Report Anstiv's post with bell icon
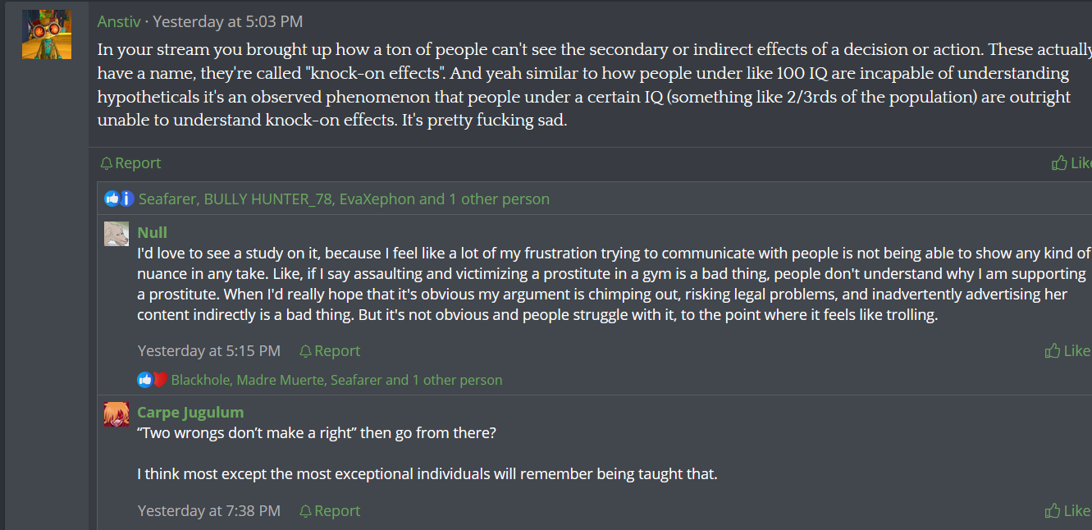 [130, 163]
